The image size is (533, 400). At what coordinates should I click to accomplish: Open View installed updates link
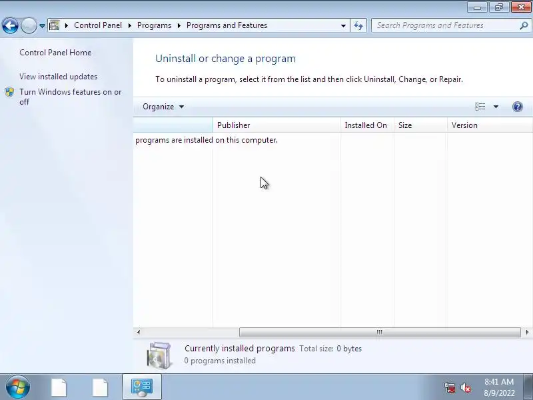[58, 77]
